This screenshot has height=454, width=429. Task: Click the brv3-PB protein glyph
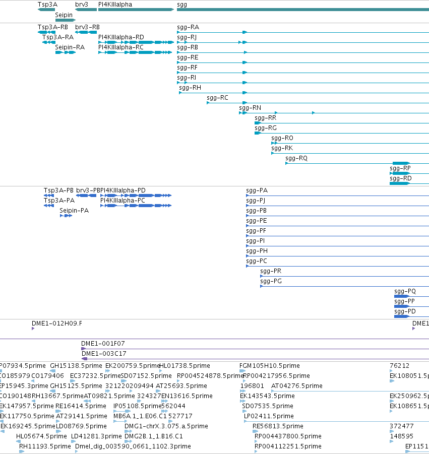[86, 196]
